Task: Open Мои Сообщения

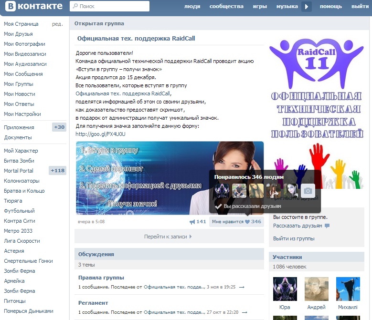Action: pyautogui.click(x=23, y=74)
